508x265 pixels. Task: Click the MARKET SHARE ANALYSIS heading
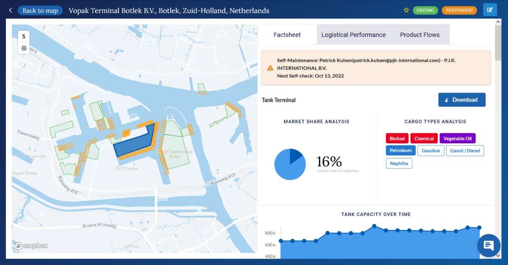tap(317, 122)
